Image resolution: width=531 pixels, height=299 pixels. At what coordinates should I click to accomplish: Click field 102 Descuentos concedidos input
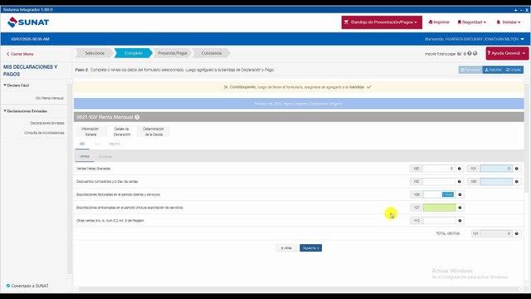(x=439, y=182)
